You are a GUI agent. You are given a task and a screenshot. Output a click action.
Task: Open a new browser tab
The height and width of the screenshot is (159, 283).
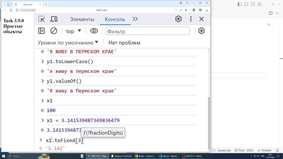coord(46,4)
